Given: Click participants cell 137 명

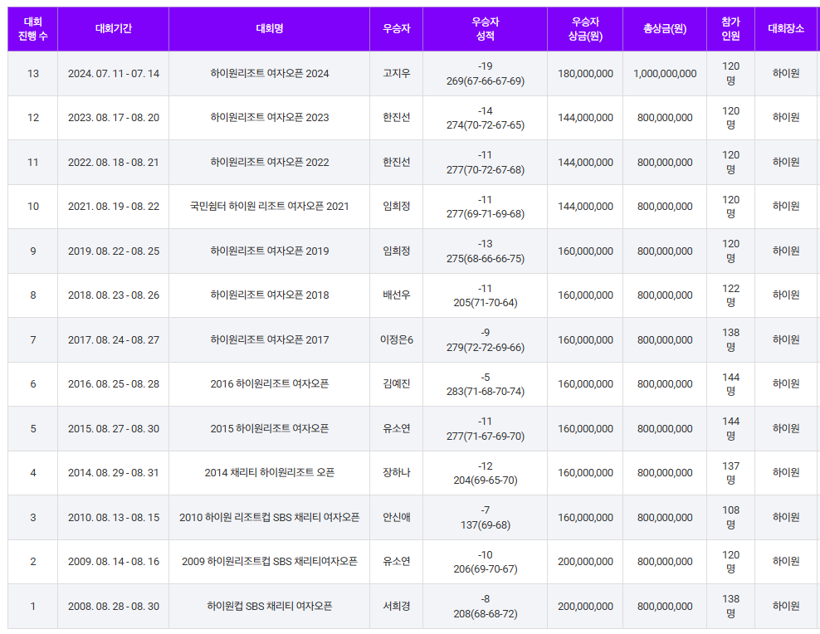Looking at the screenshot, I should pos(730,473).
